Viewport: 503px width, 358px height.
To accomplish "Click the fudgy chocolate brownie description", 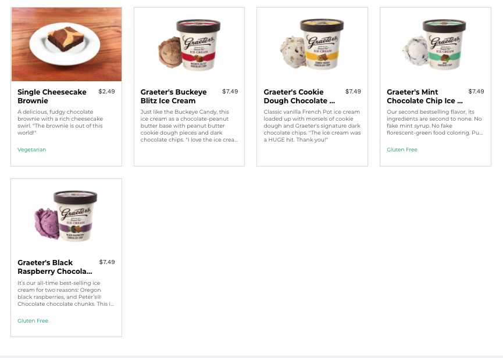I will pyautogui.click(x=60, y=122).
